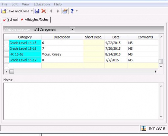
Task: Click the date 7/20/2015 cell
Action: 116,48
